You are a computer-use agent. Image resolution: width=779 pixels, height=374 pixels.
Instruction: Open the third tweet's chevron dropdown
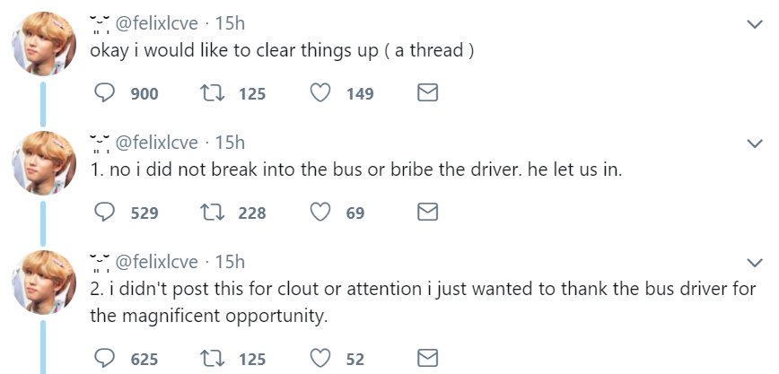click(x=754, y=262)
